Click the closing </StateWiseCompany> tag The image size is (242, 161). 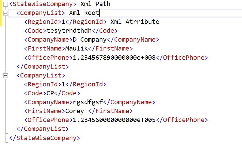pyautogui.click(x=45, y=138)
